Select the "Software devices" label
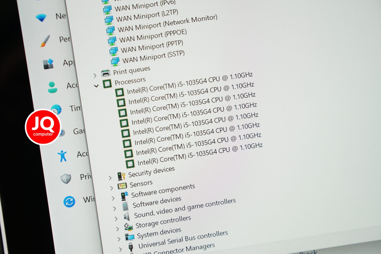 pos(157,202)
